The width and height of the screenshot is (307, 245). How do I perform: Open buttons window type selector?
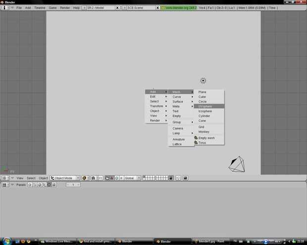(x=5, y=185)
